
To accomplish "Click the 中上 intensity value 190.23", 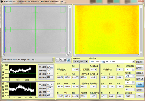I will (x=68, y=77).
